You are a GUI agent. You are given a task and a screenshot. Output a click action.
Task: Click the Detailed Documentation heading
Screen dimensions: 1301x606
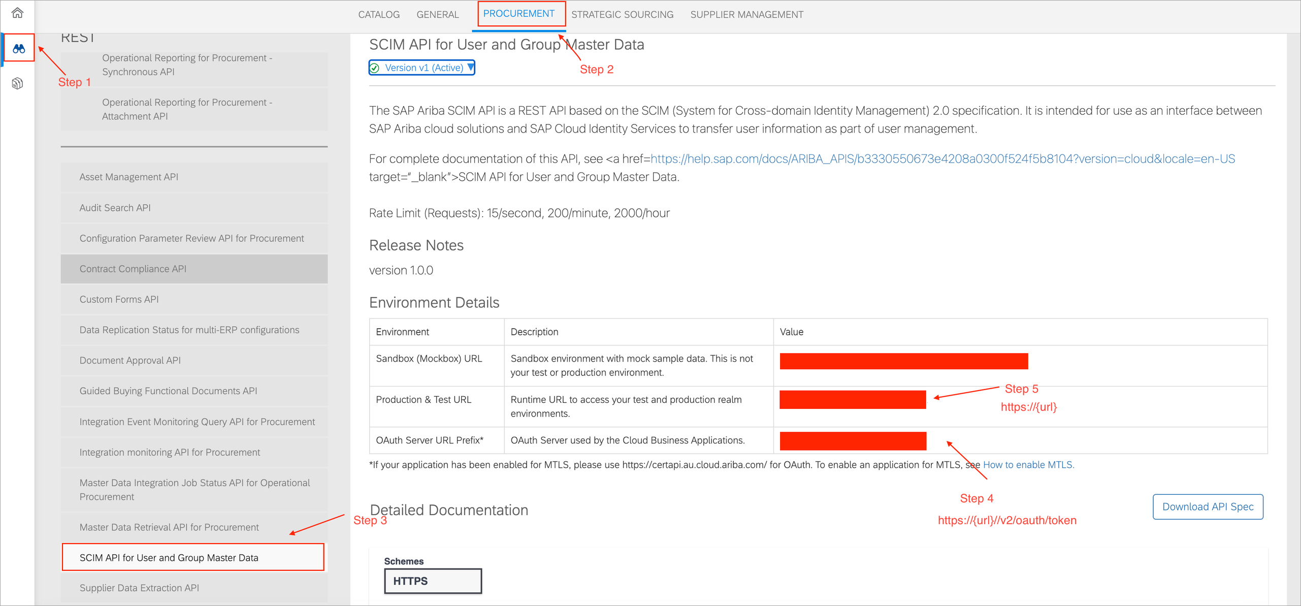(449, 509)
